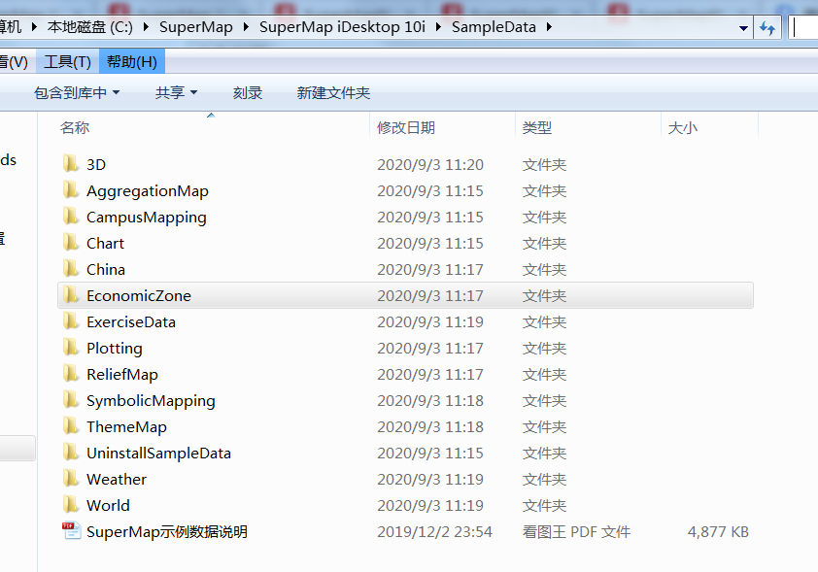Click the search input field
Screen dimensions: 818x572
point(803,27)
